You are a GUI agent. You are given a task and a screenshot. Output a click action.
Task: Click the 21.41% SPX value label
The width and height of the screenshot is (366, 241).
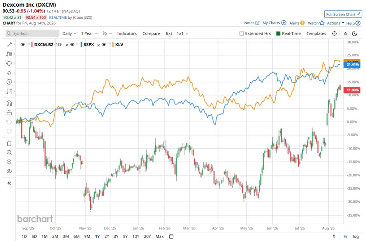click(352, 65)
